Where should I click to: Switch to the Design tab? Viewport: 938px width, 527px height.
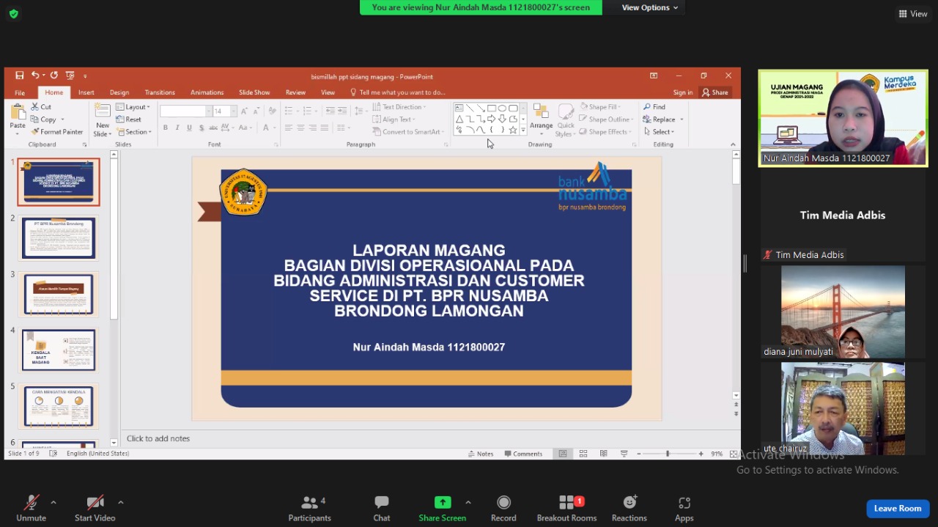point(119,92)
